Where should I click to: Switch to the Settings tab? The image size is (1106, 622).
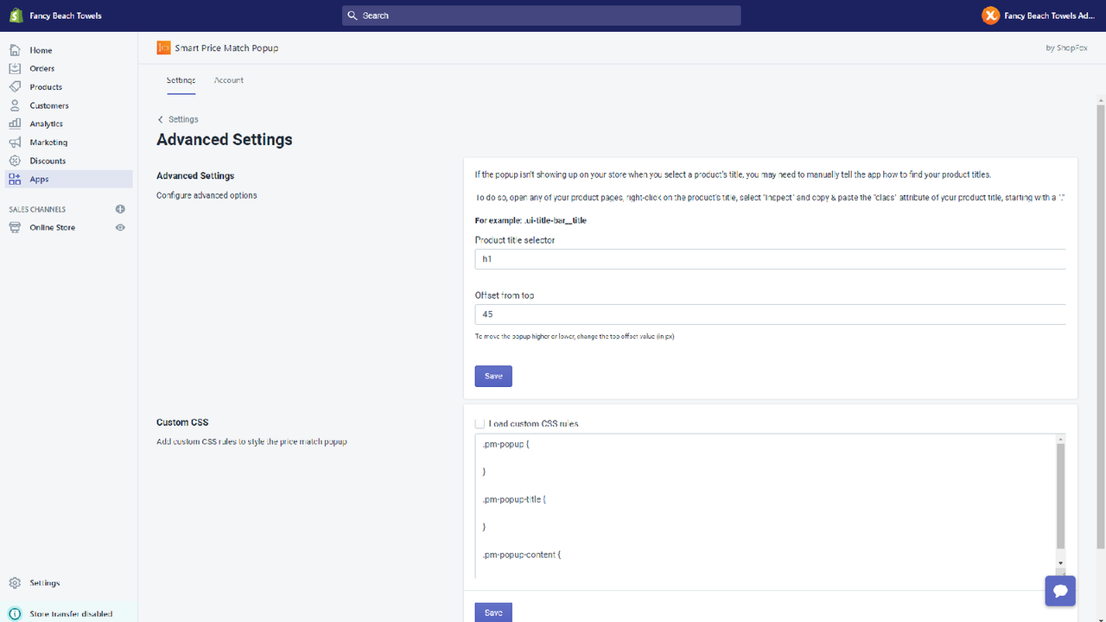coord(181,79)
